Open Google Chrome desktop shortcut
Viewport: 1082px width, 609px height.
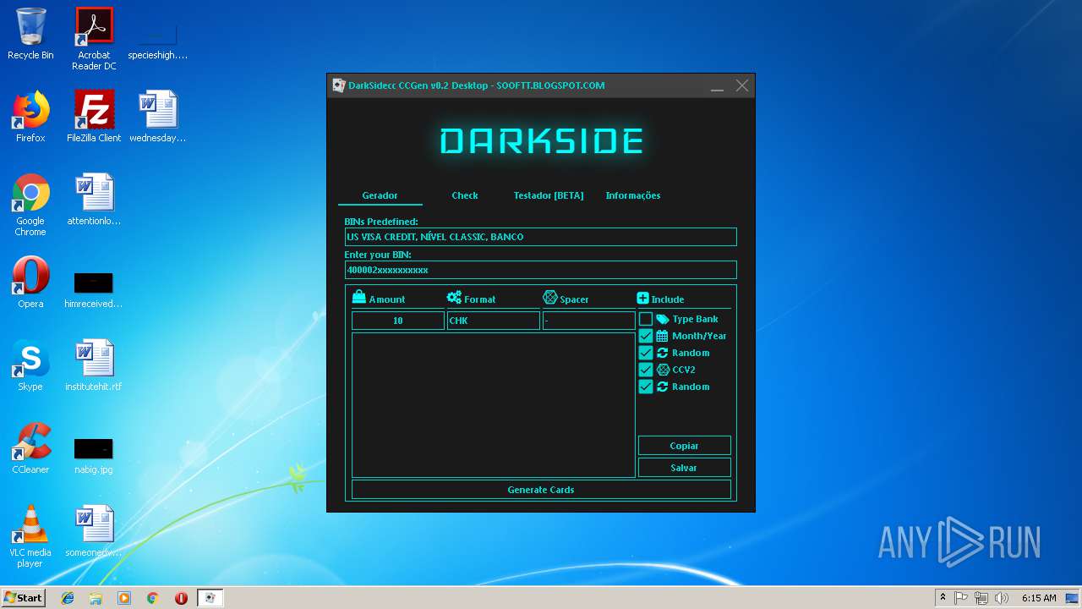[x=30, y=205]
